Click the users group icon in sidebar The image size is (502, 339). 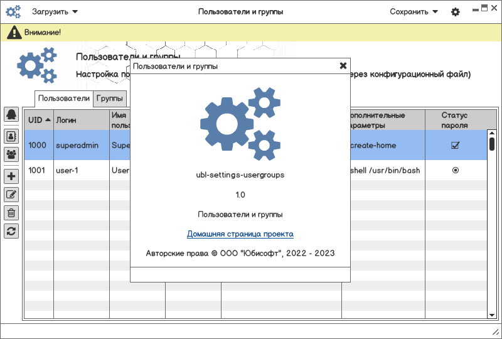pyautogui.click(x=11, y=154)
